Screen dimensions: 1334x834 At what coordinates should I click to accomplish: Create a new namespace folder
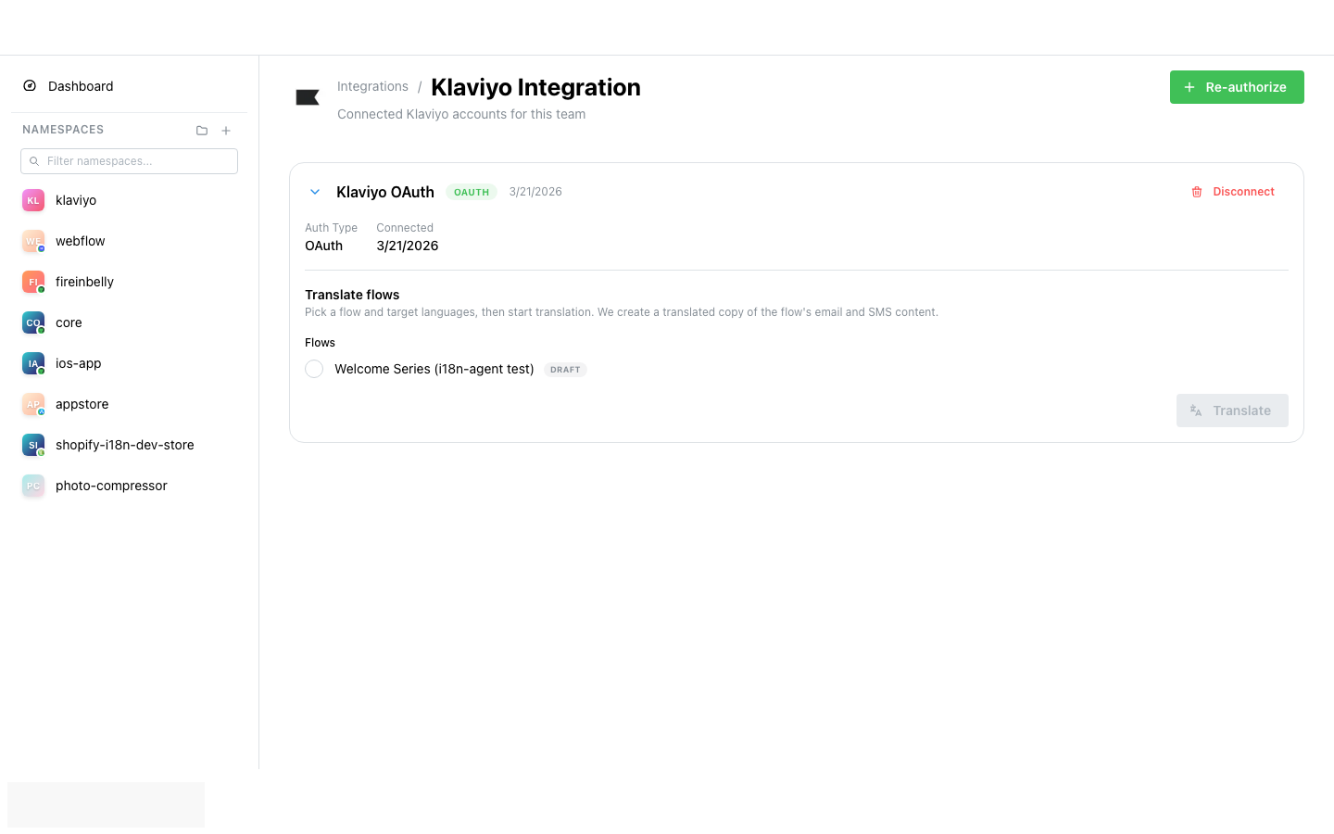point(202,131)
